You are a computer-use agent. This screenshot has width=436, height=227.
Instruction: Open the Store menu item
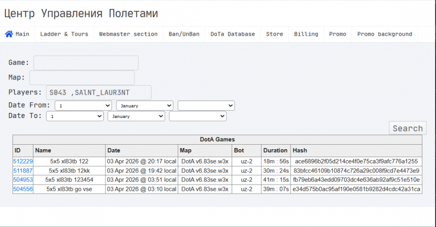coord(274,34)
